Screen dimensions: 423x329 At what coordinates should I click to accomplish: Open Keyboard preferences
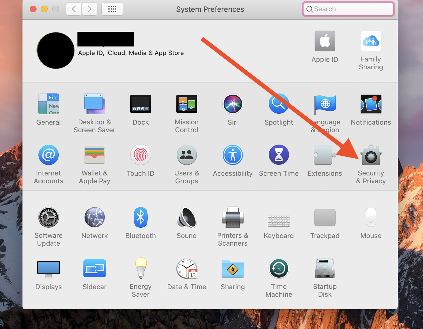pos(279,221)
